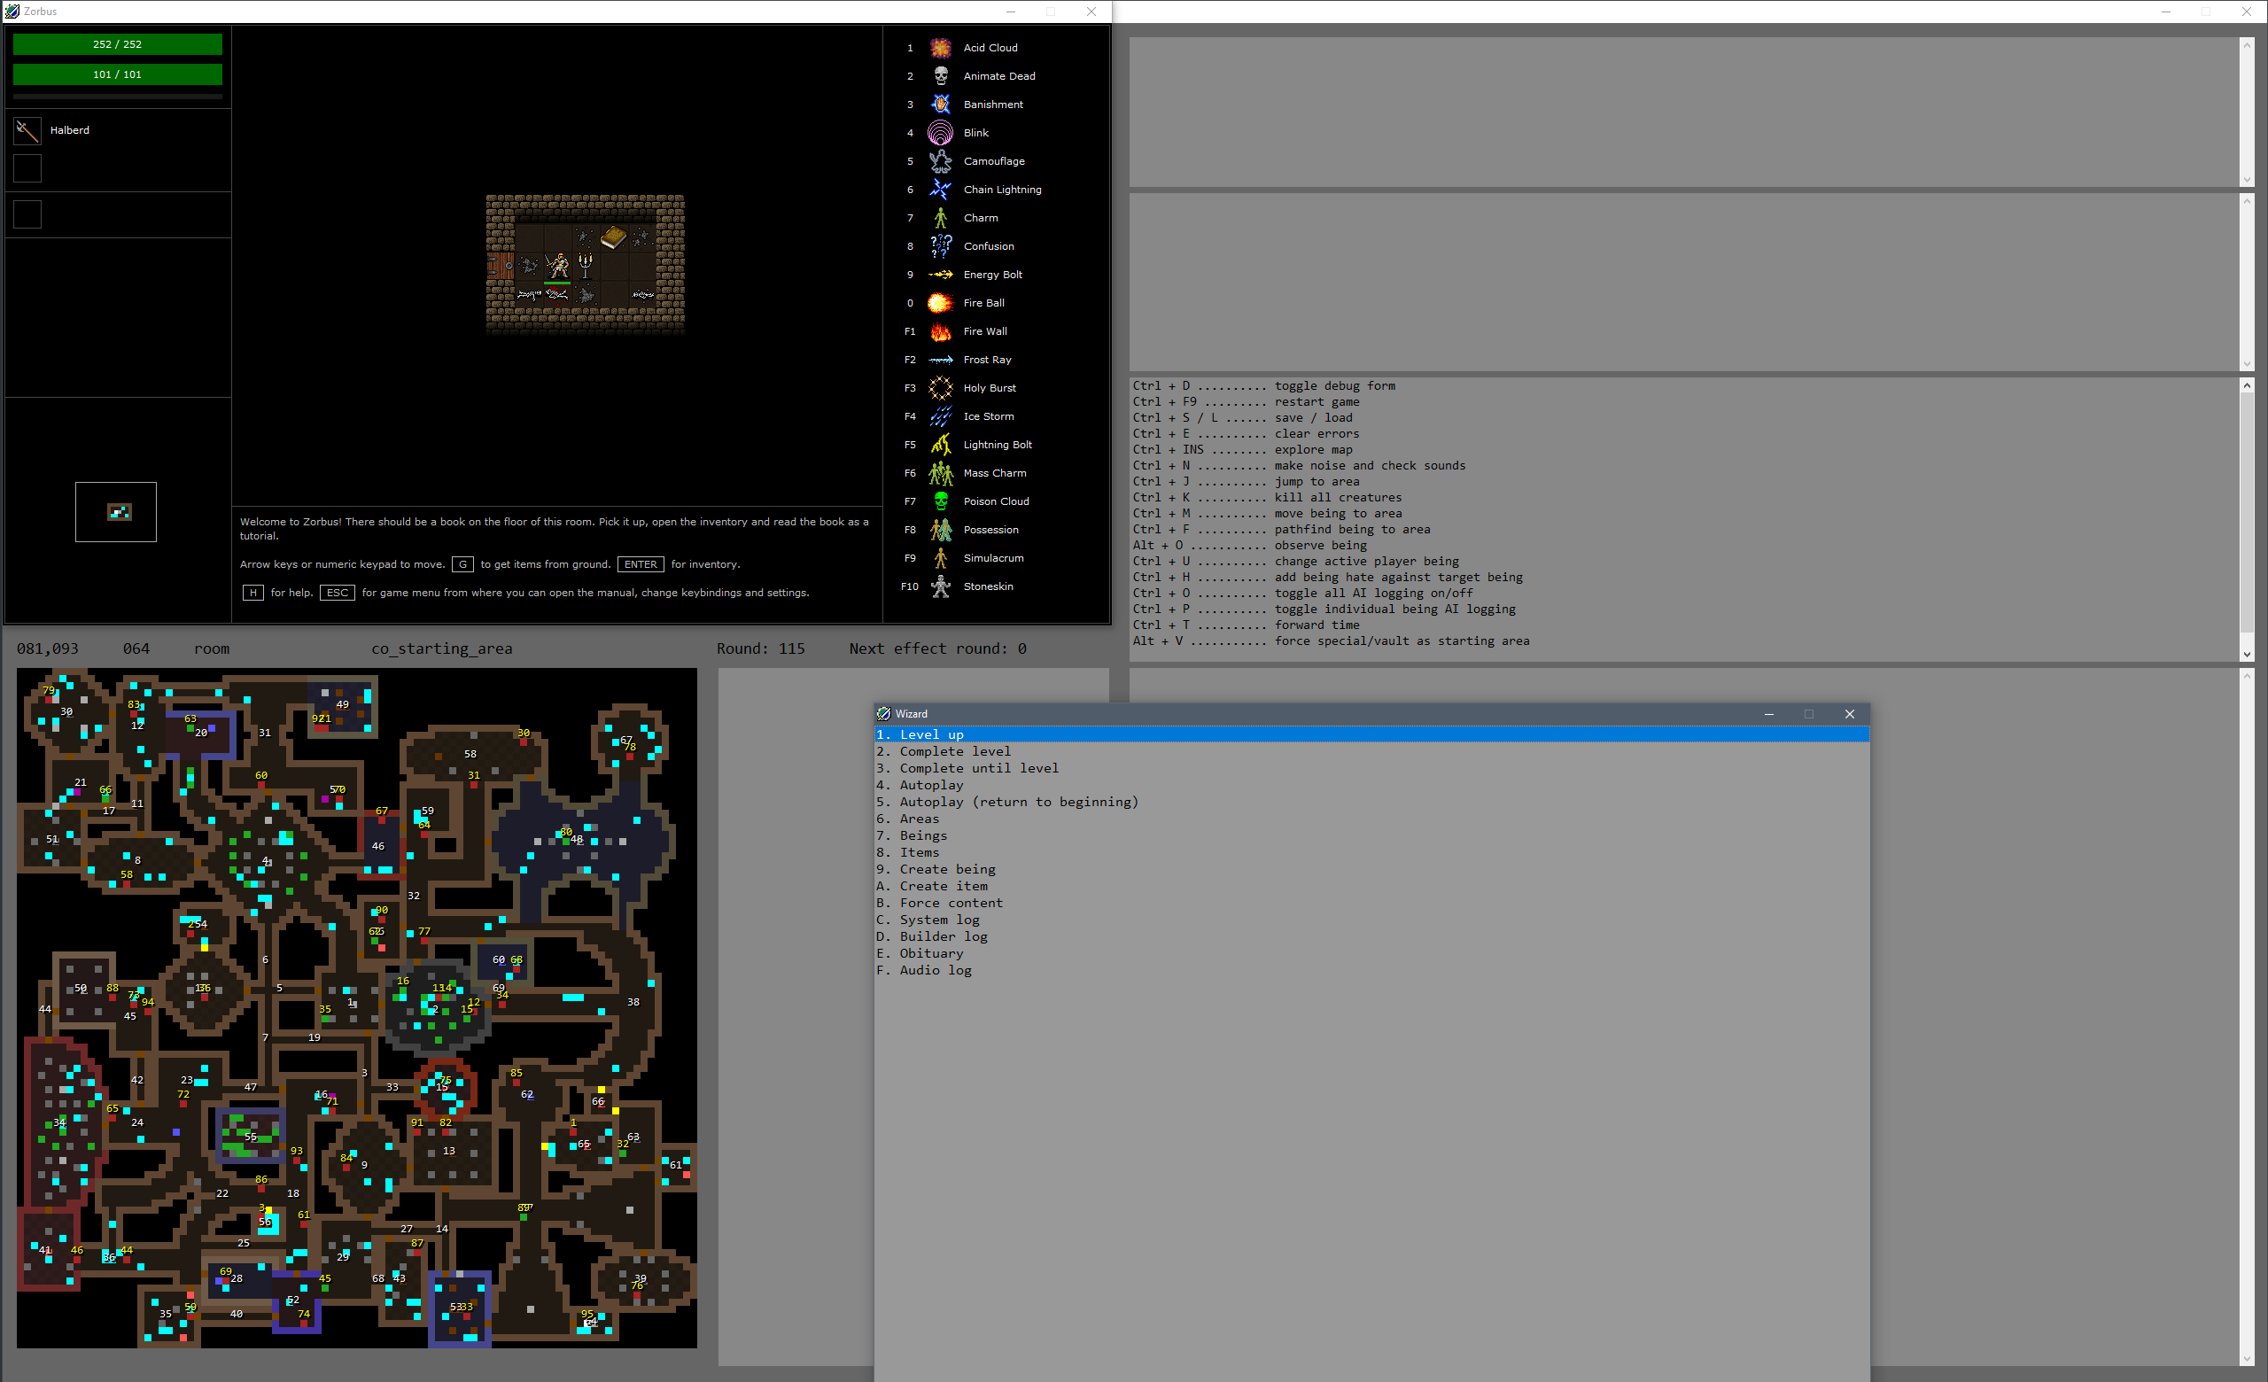
Task: Select the Stoneskin spell icon
Action: pos(940,586)
